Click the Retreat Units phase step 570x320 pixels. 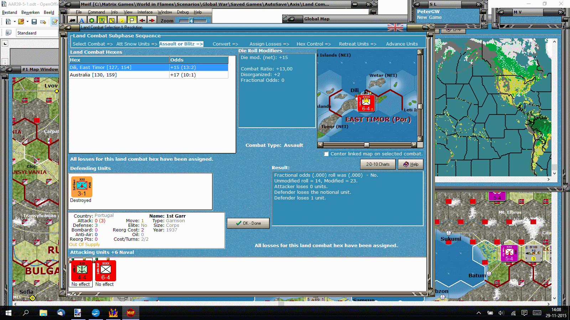[358, 44]
